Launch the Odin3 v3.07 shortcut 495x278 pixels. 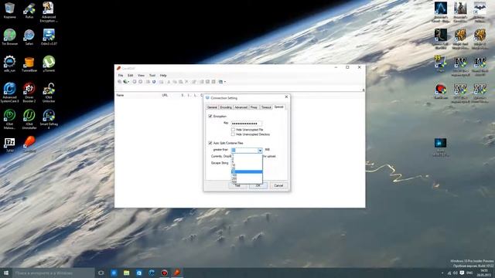click(49, 37)
